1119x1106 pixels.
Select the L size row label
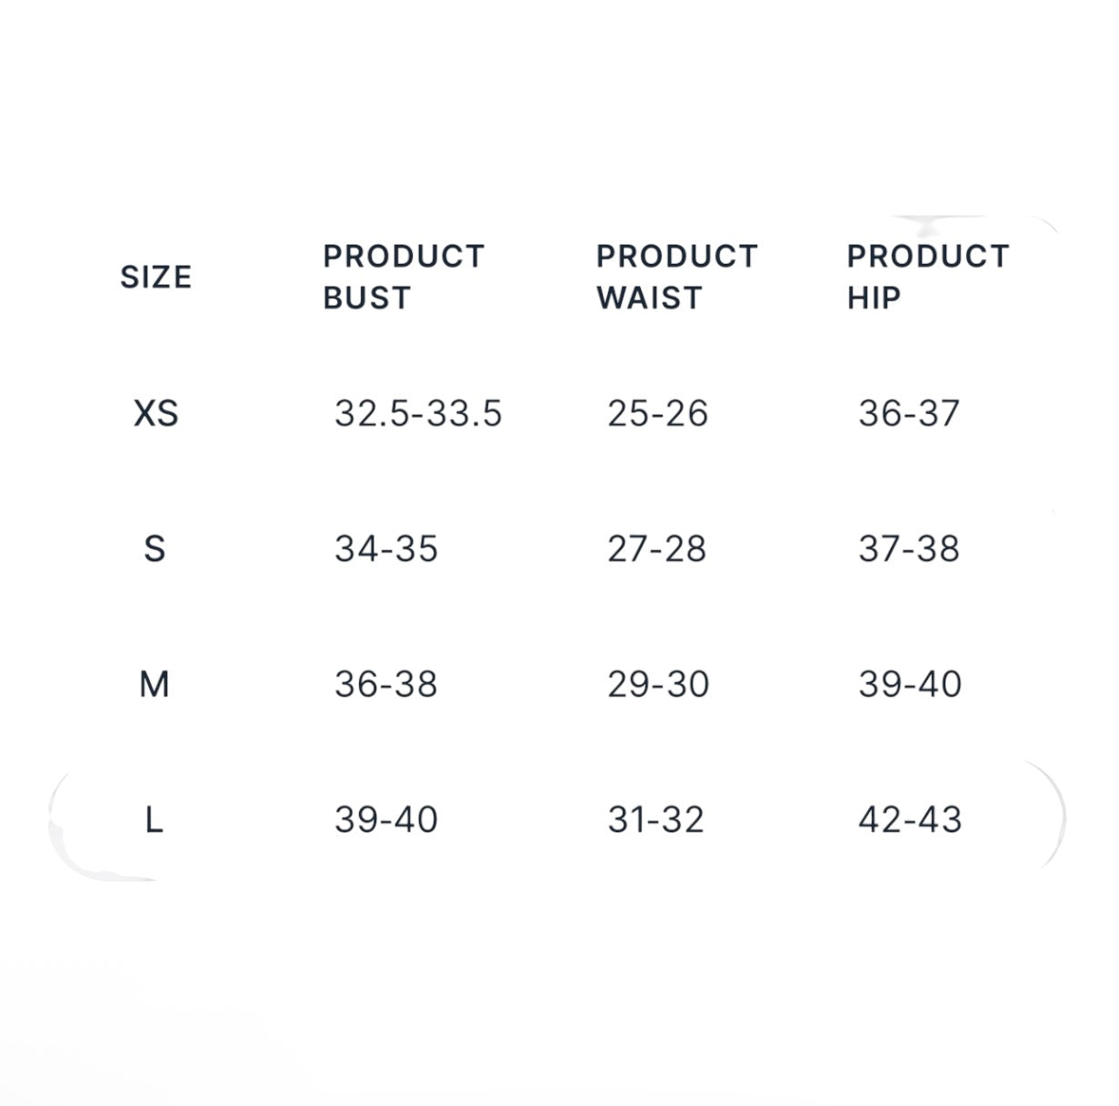[x=155, y=820]
